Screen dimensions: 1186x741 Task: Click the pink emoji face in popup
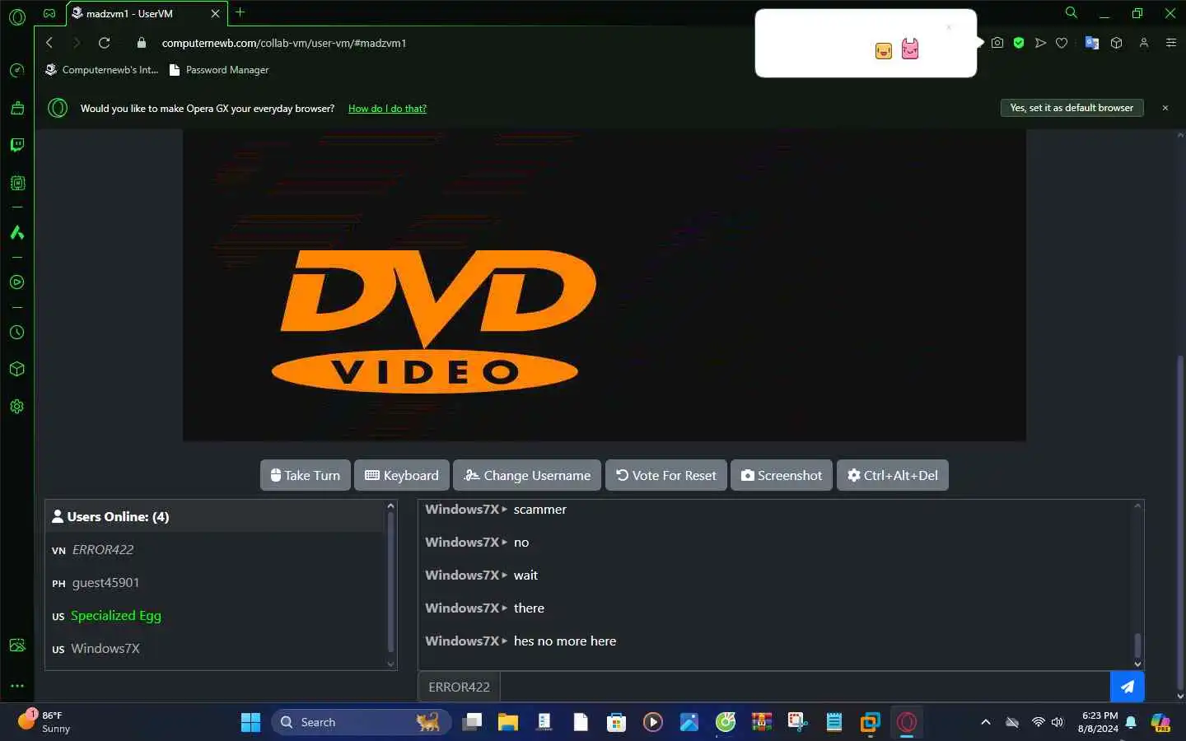click(x=910, y=49)
